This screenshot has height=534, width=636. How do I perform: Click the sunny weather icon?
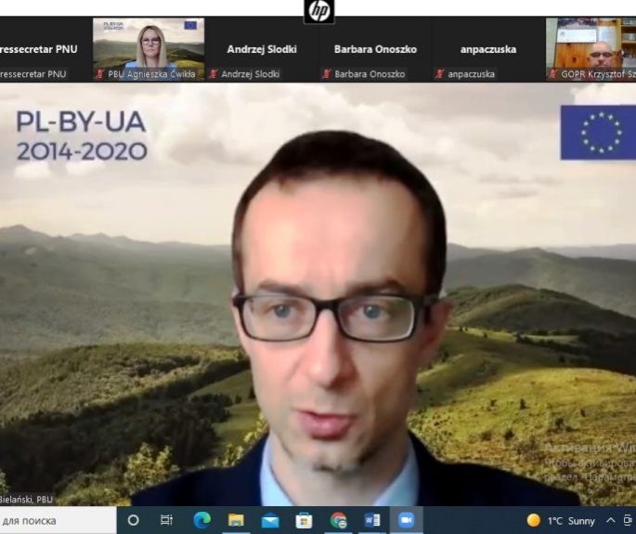533,520
